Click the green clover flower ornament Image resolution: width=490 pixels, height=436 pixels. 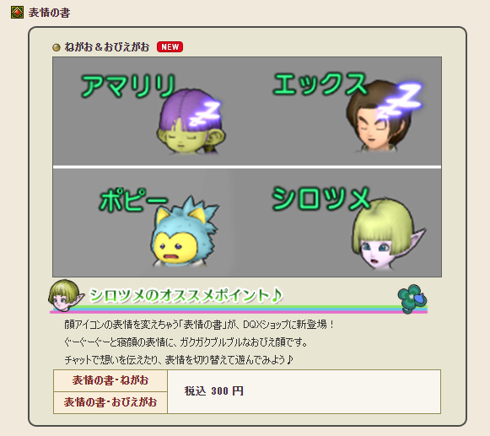tap(412, 299)
